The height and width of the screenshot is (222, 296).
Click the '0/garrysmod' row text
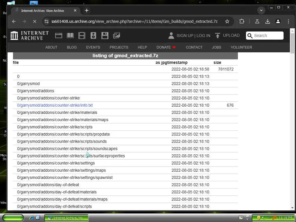[x=28, y=84]
